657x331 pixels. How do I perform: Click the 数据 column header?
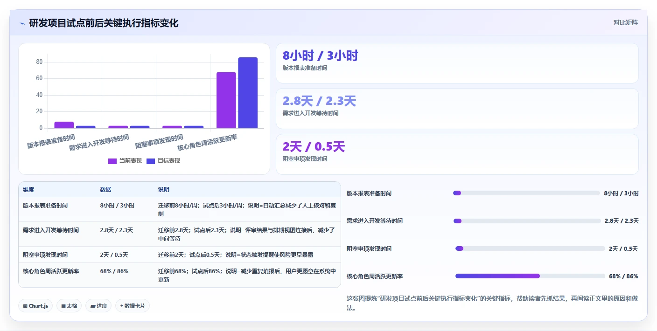coord(105,190)
